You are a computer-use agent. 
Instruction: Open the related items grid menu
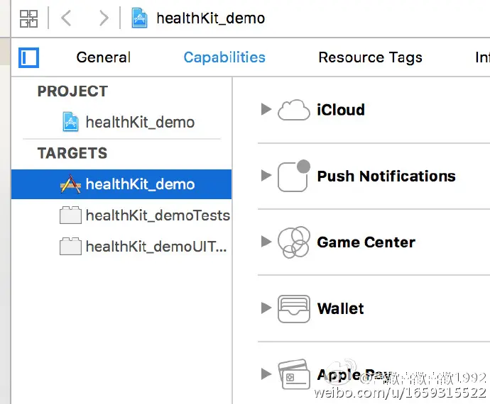[28, 18]
